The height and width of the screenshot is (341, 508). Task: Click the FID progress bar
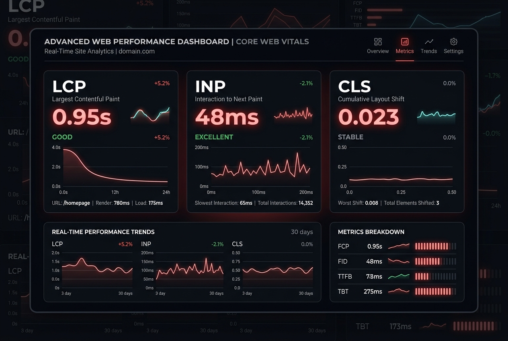[x=436, y=261]
